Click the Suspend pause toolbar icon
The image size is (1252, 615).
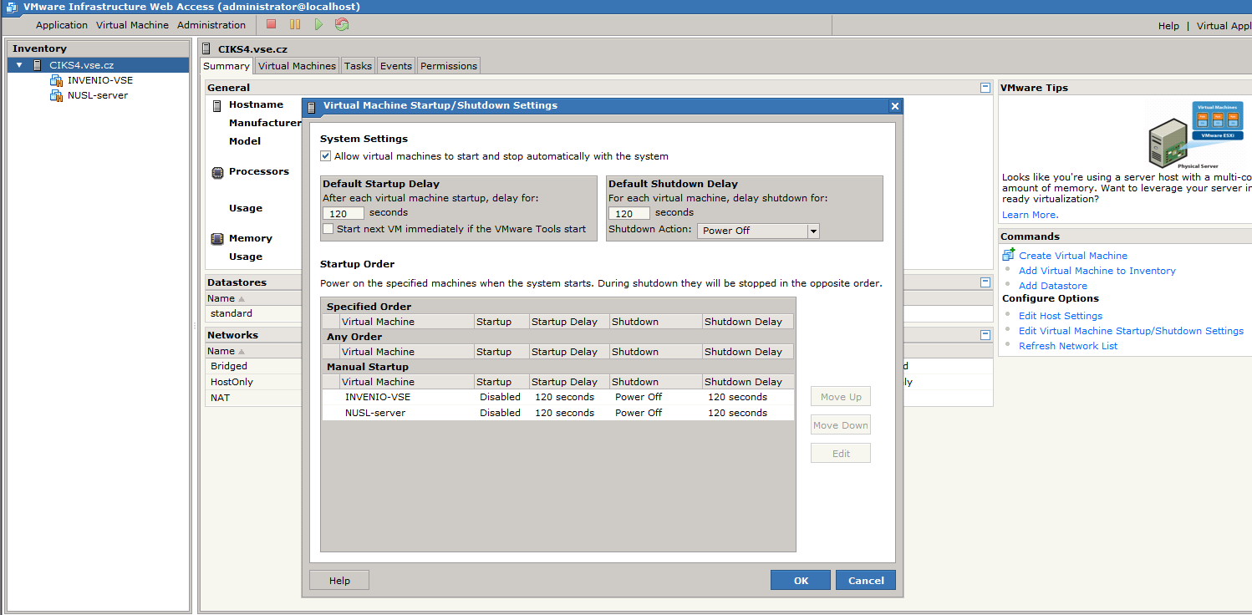pyautogui.click(x=295, y=25)
